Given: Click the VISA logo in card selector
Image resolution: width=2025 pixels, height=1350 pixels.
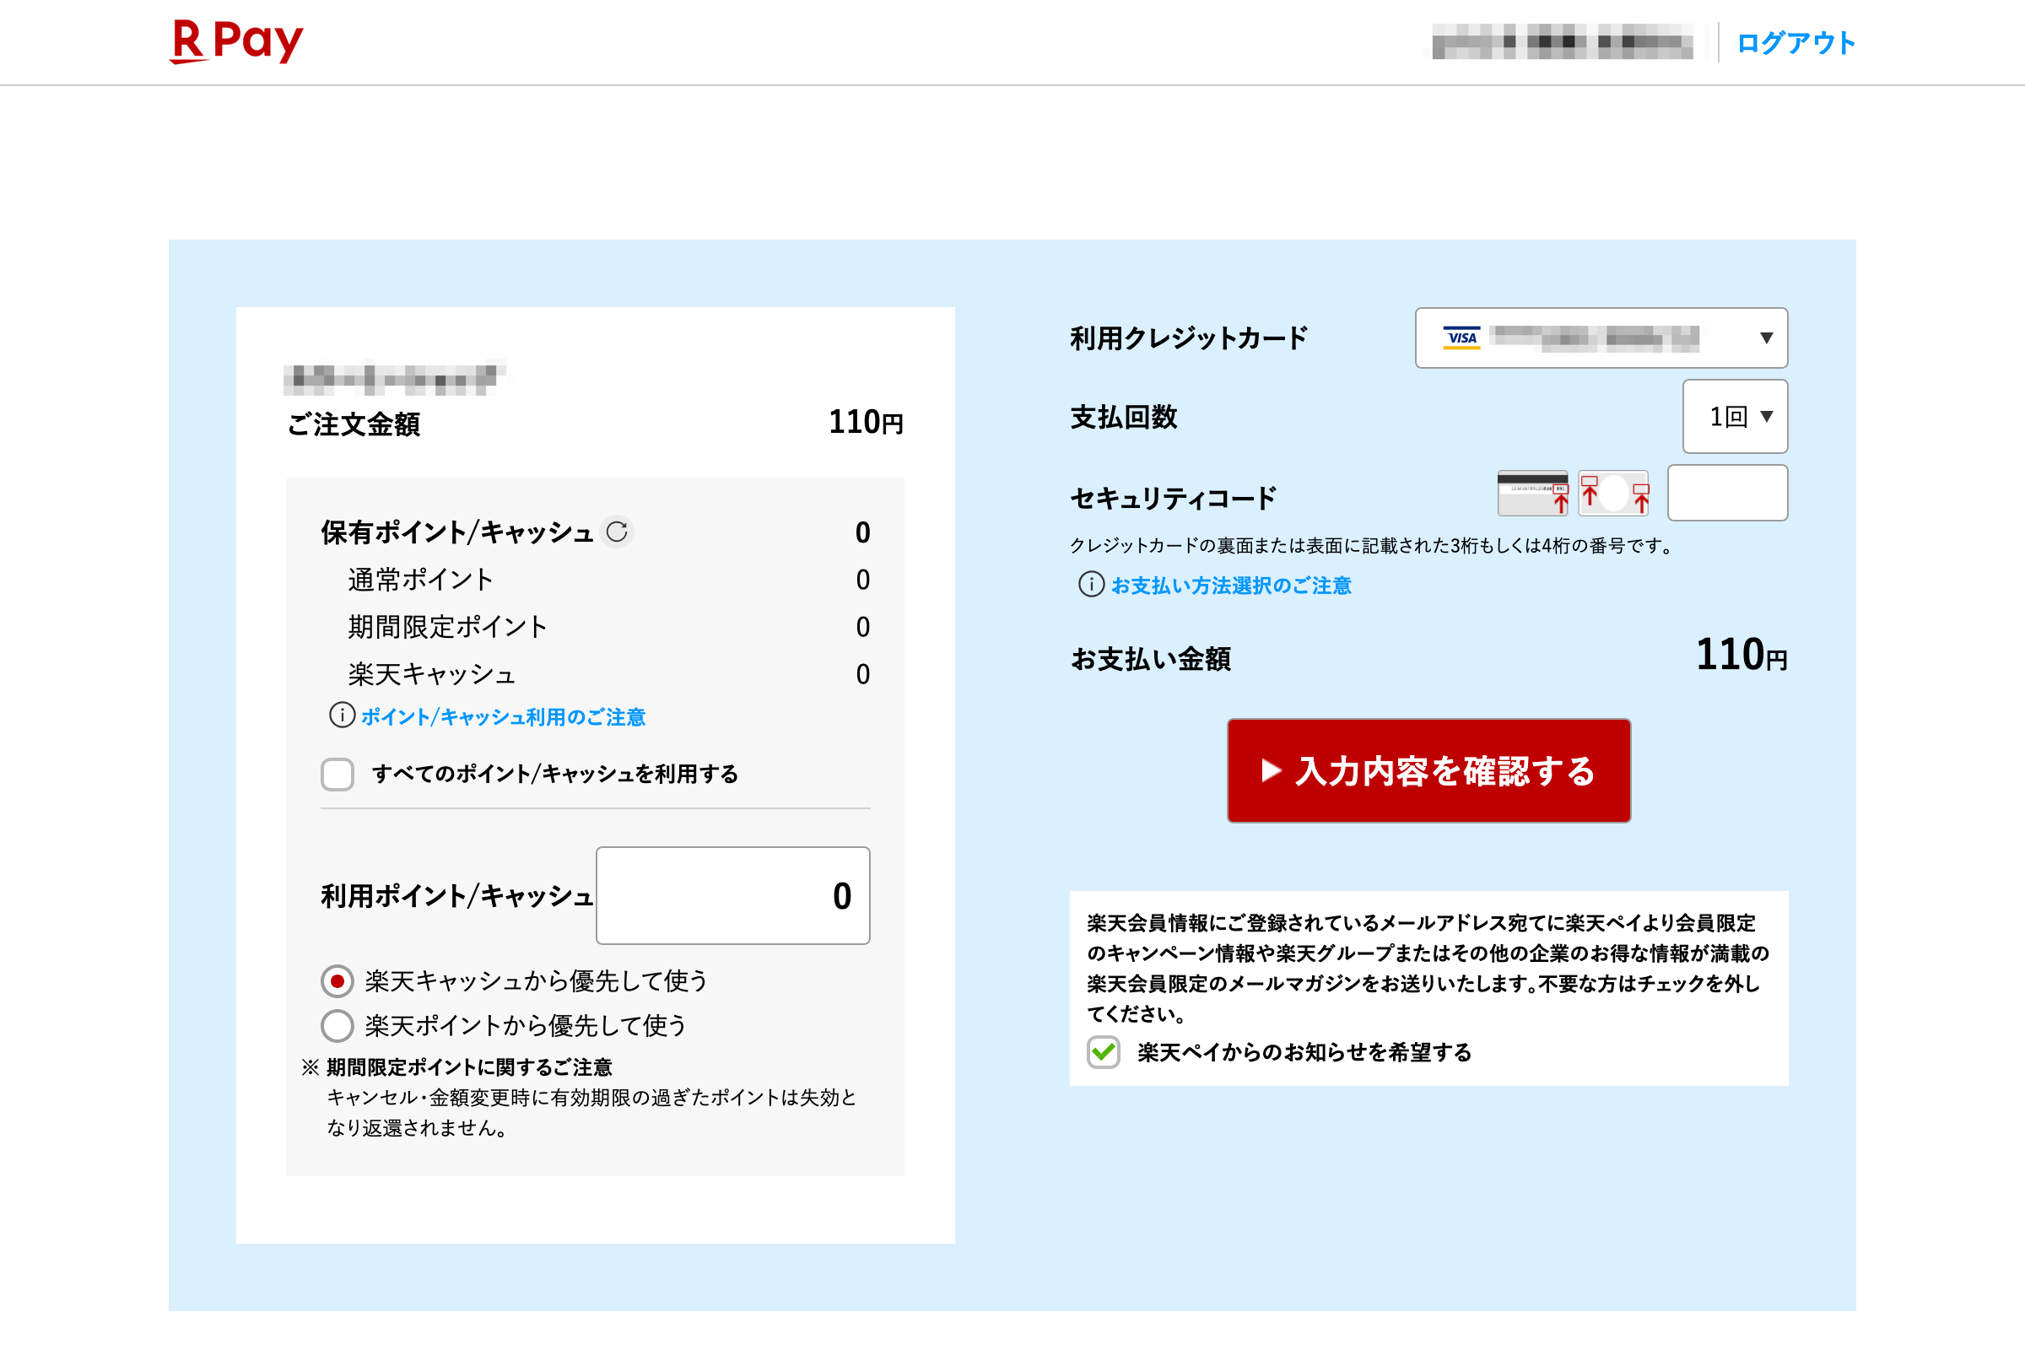Looking at the screenshot, I should pos(1461,337).
